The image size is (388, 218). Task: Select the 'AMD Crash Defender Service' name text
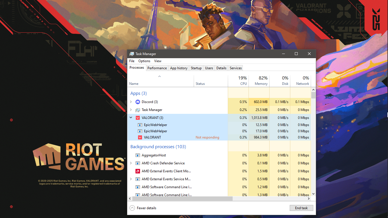tap(163, 163)
